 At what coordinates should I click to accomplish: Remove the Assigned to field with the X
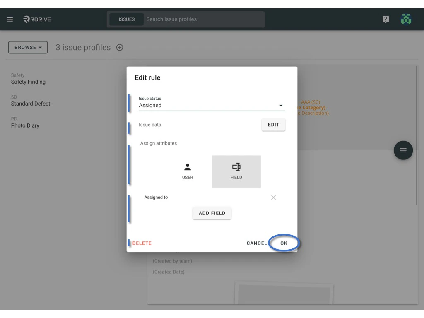(x=273, y=198)
